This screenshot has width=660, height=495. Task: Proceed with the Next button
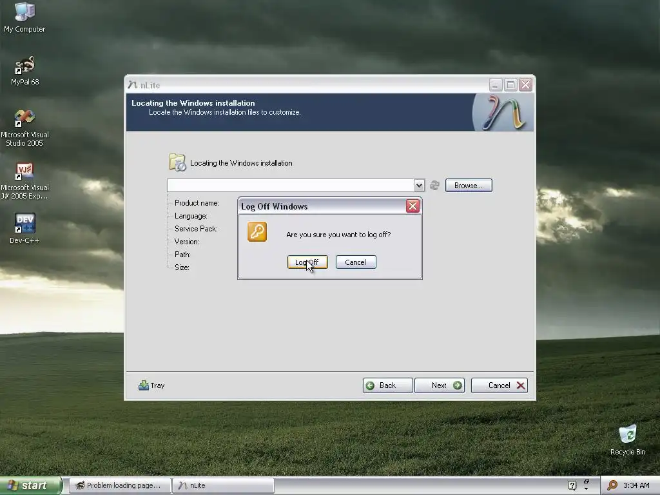[x=440, y=385]
